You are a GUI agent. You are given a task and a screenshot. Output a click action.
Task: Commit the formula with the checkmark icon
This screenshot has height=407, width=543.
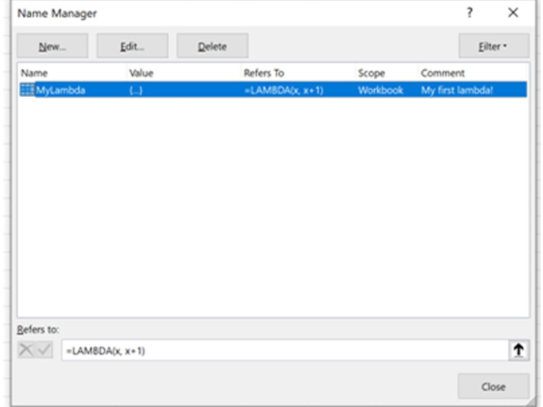(44, 350)
